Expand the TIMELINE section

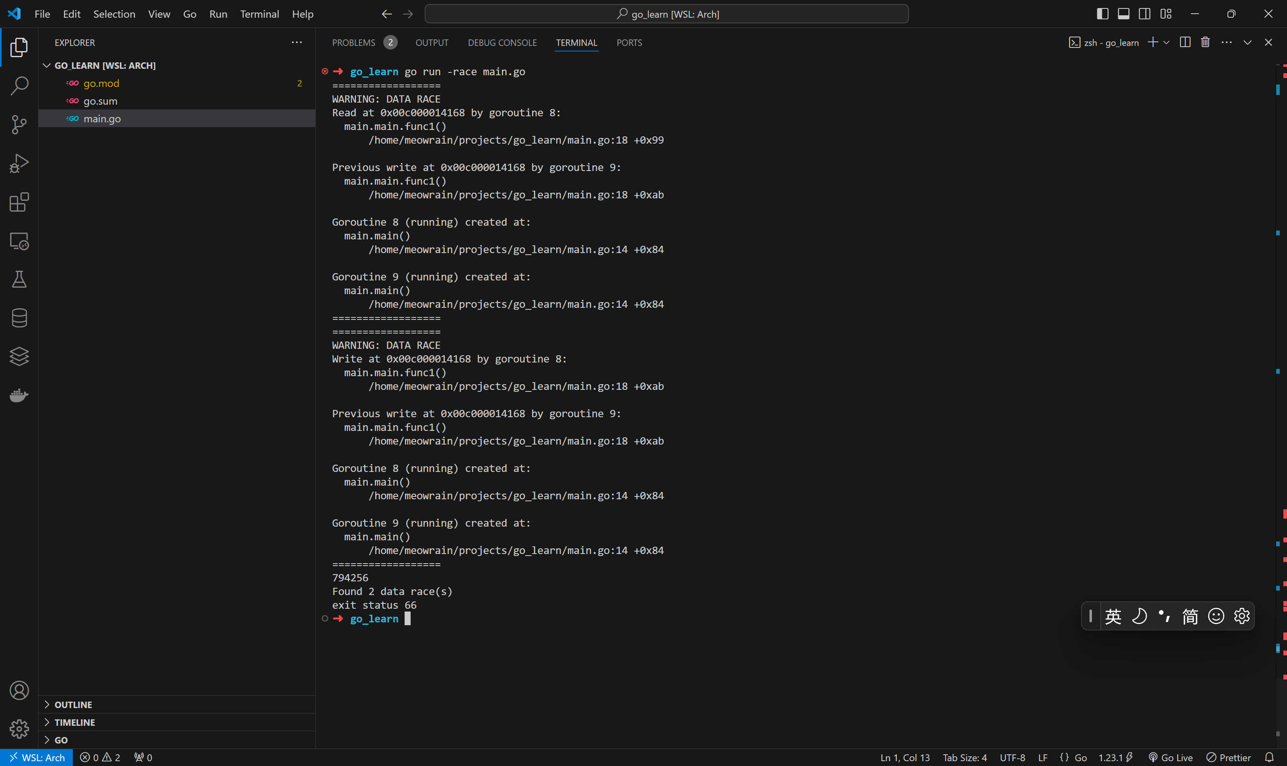pyautogui.click(x=75, y=722)
